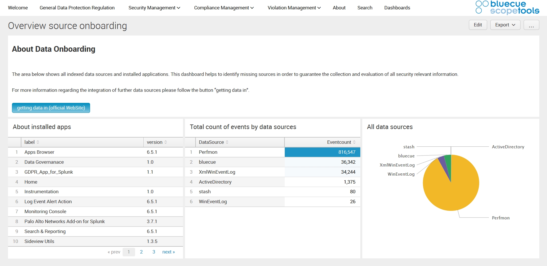Click the 36,342 event count cell

[322, 162]
